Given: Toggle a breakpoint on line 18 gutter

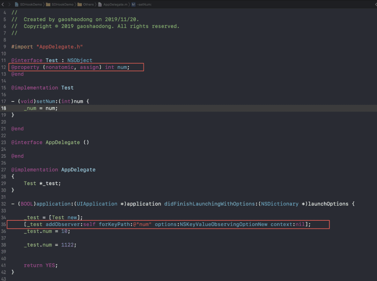Looking at the screenshot, I should click(3, 108).
